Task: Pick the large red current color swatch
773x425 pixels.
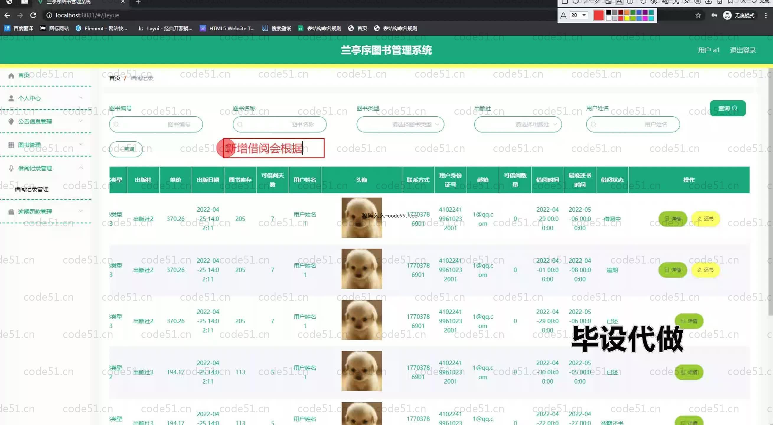Action: pyautogui.click(x=598, y=15)
